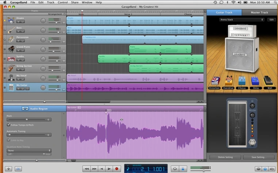
Task: Go to beginning of the song
Action: tap(102, 169)
